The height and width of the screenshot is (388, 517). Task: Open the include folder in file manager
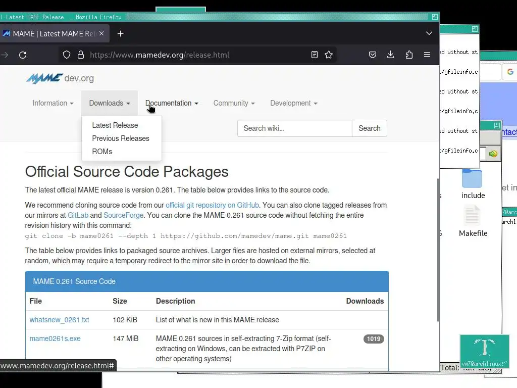pos(473,184)
